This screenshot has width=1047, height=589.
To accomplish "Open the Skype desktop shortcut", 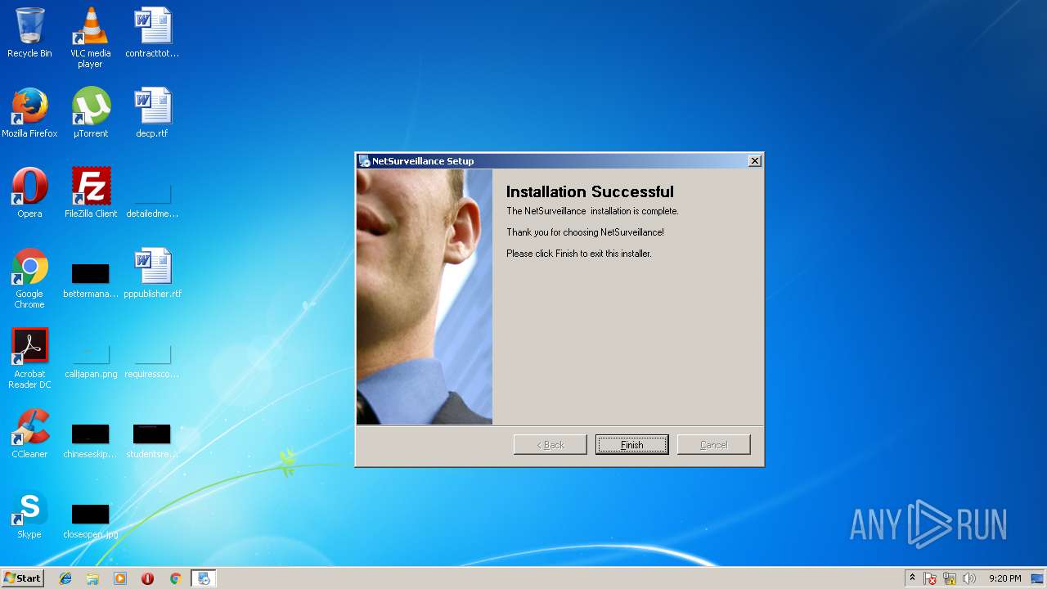I will pyautogui.click(x=29, y=514).
